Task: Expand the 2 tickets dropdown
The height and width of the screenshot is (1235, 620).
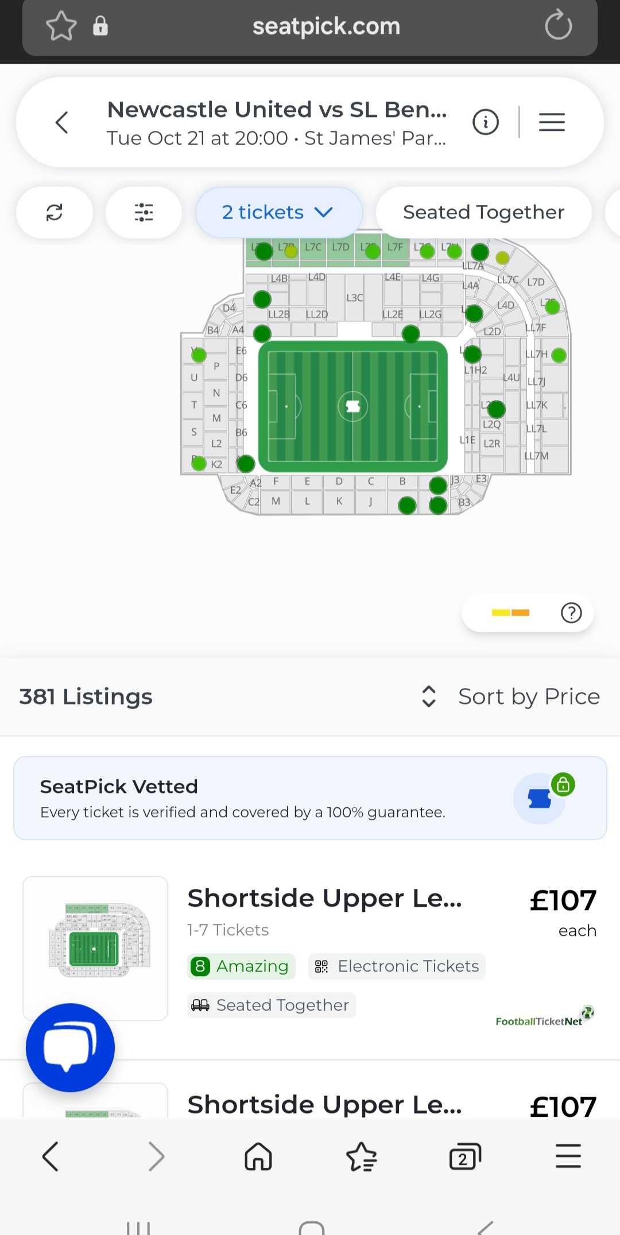Action: pyautogui.click(x=279, y=212)
